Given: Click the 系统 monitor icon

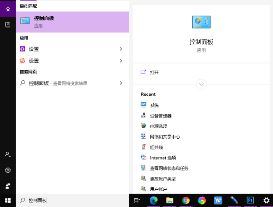Looking at the screenshot, I should 143,105.
